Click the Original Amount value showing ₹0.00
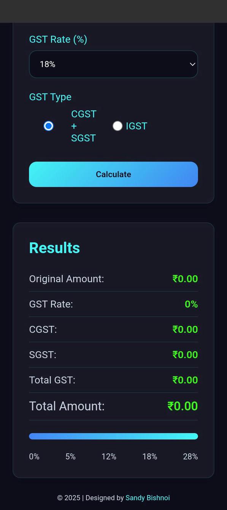 click(x=185, y=279)
